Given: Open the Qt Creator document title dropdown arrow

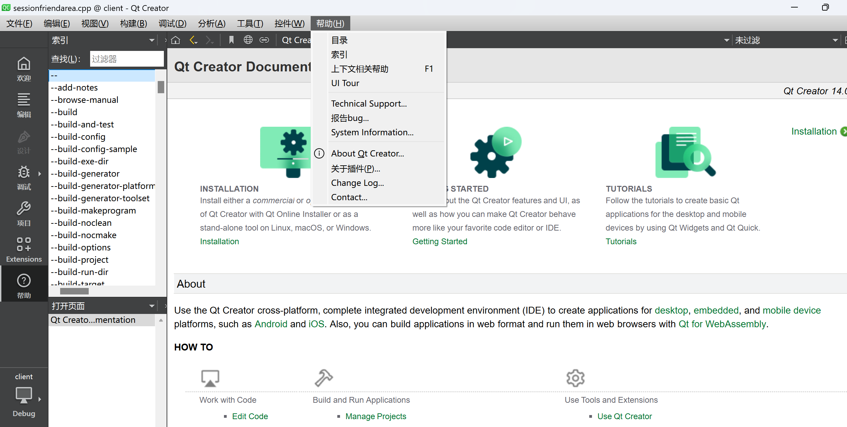Looking at the screenshot, I should 726,40.
